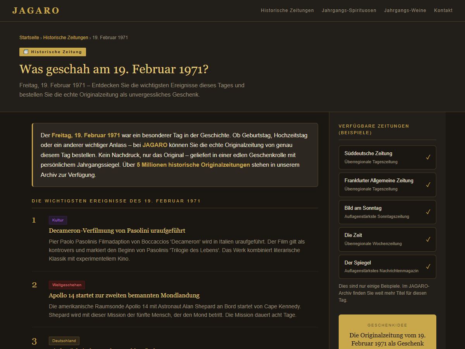Click subtitle Überregionale Wochenzeitung
The width and height of the screenshot is (465, 349).
[x=373, y=244]
